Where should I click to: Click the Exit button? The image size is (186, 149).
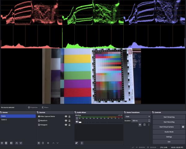coord(169,142)
